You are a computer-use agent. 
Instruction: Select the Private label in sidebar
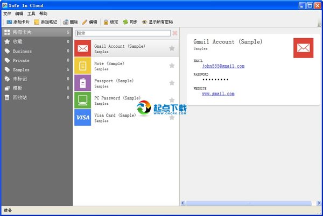(x=37, y=60)
